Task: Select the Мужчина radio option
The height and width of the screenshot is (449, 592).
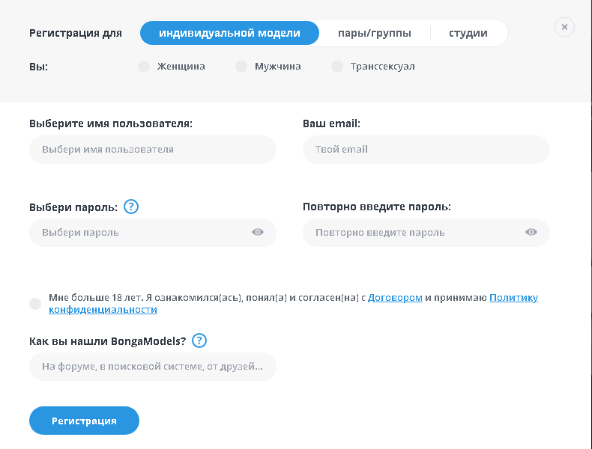Action: (241, 67)
